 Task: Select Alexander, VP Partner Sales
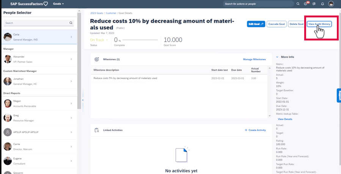pyautogui.click(x=38, y=59)
